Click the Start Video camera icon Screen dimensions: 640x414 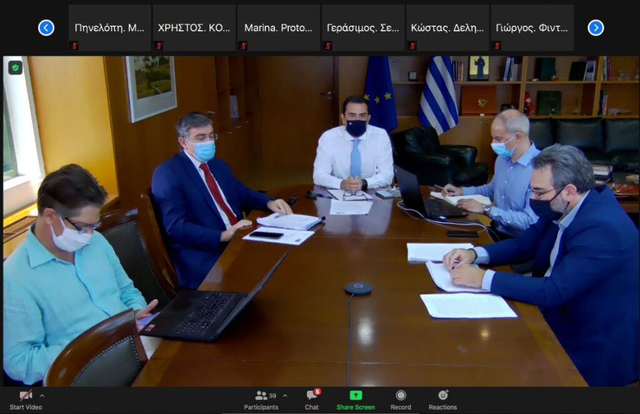point(26,395)
